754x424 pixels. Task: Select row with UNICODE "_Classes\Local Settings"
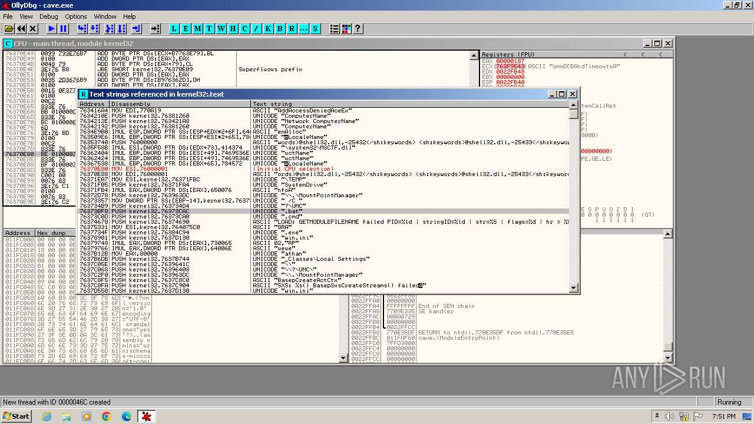point(323,259)
